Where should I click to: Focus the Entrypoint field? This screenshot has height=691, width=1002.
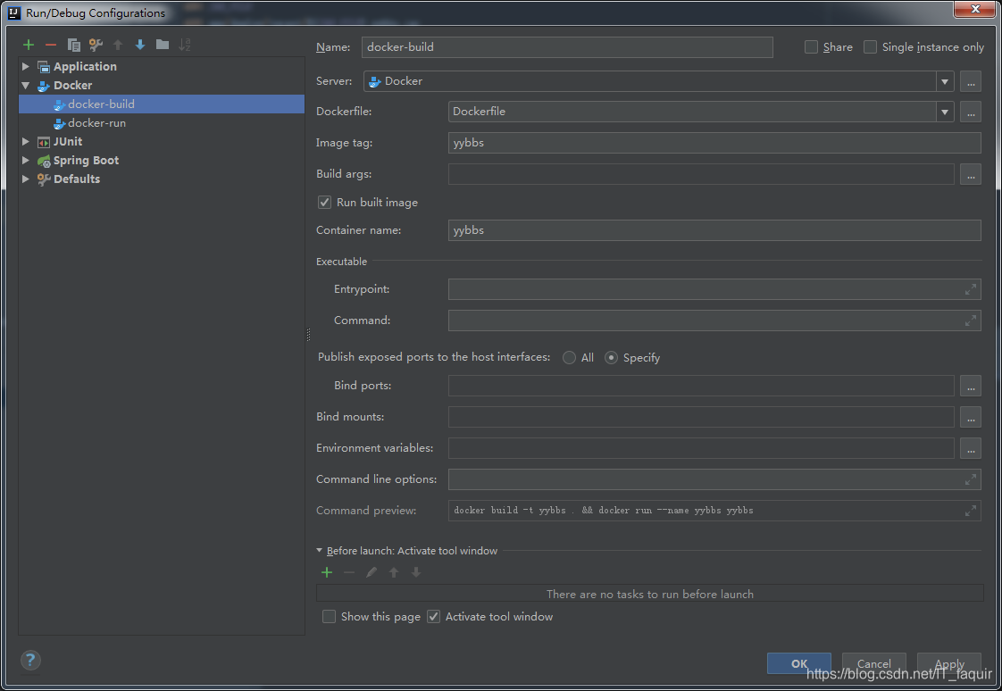click(714, 289)
